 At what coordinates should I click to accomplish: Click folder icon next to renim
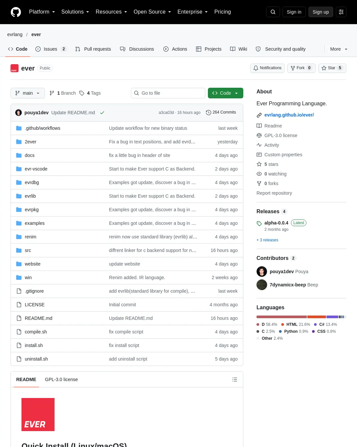click(19, 237)
